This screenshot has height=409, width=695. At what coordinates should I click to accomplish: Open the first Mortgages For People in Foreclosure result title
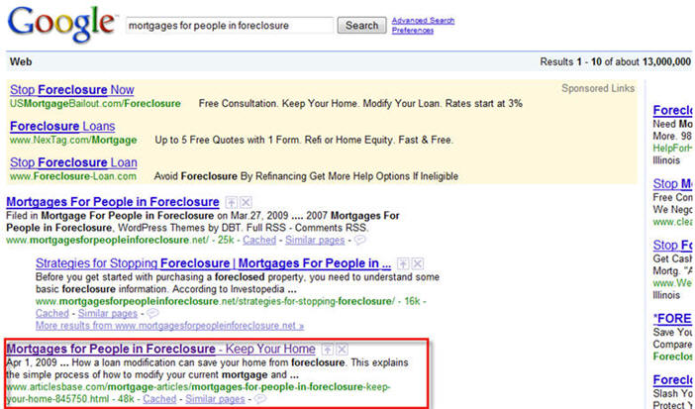[113, 202]
